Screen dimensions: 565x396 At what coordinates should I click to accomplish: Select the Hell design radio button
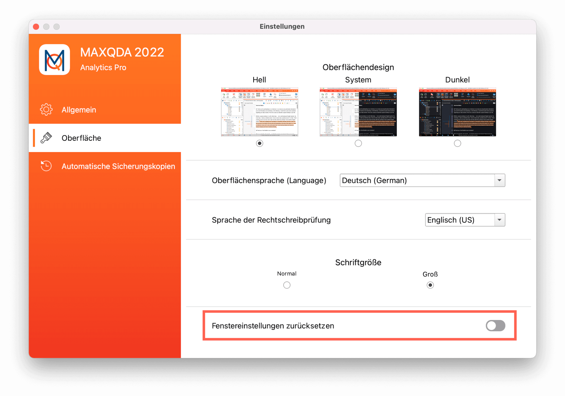coord(260,143)
